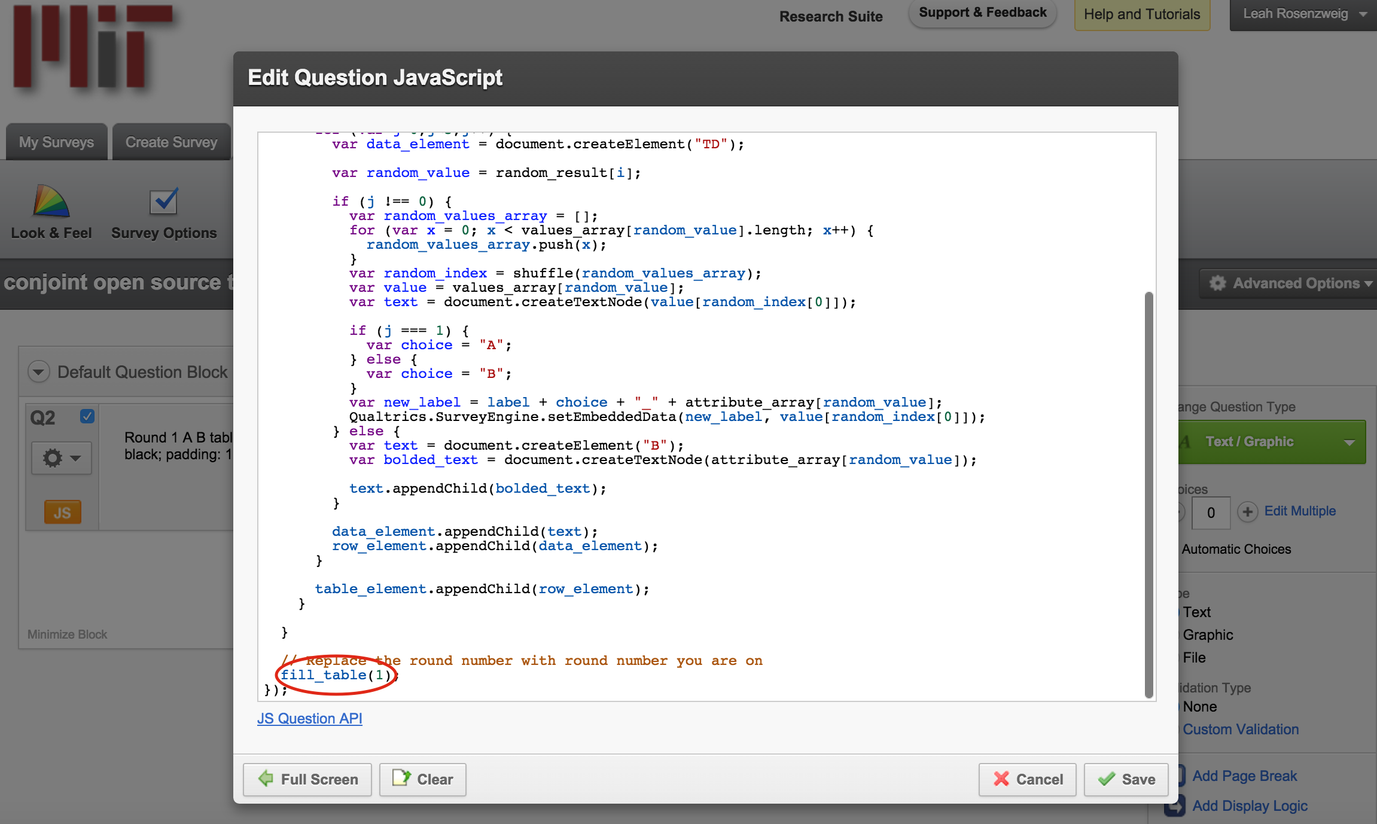Click the Full Screen arrow button
This screenshot has height=824, width=1377.
tap(307, 779)
